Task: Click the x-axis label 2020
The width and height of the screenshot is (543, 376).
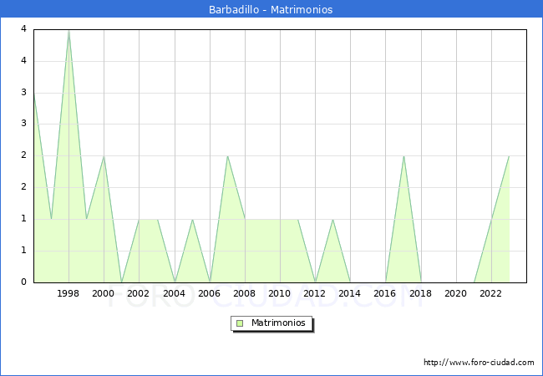Action: tap(456, 293)
